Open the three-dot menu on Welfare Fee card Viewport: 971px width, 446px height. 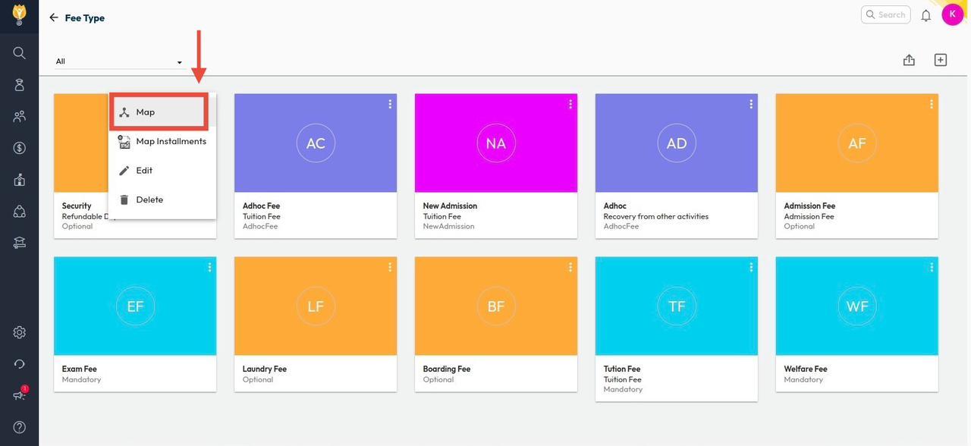pos(932,267)
